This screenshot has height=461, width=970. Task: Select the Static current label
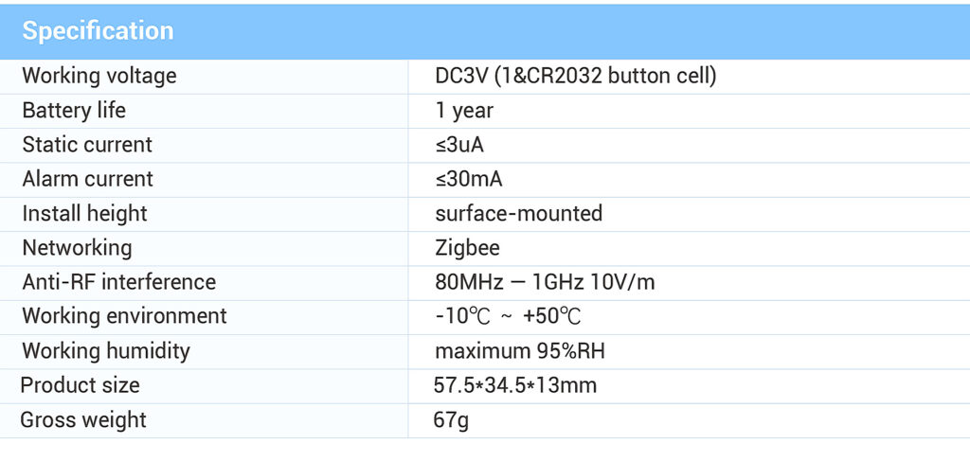point(87,145)
